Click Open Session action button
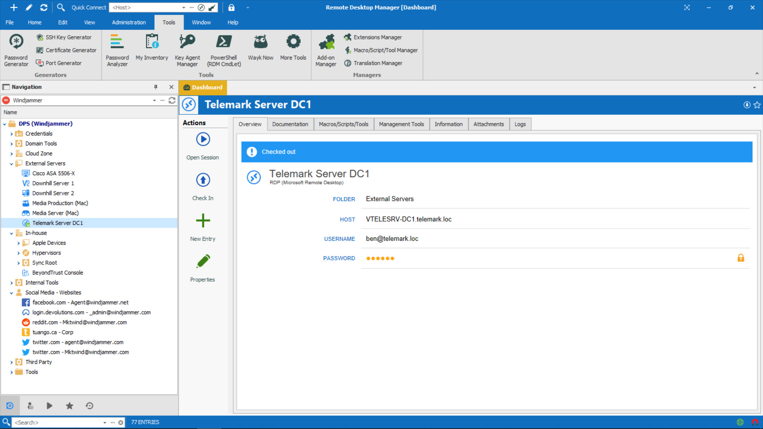The image size is (763, 429). point(202,145)
